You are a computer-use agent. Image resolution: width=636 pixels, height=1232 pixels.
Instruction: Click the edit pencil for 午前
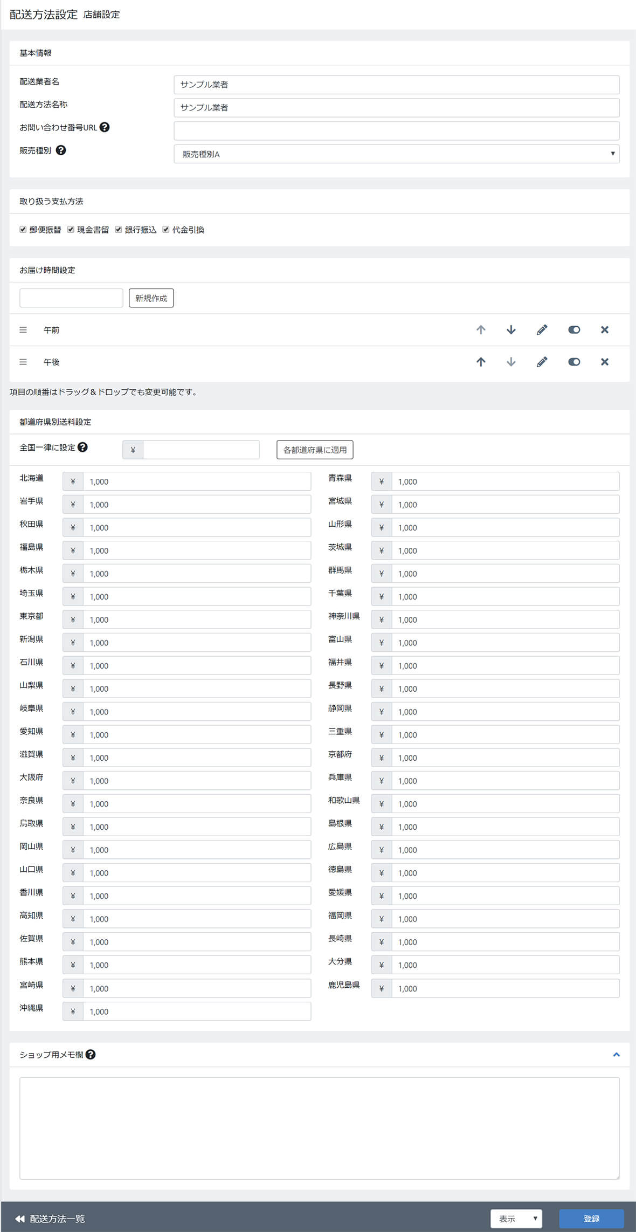tap(542, 330)
